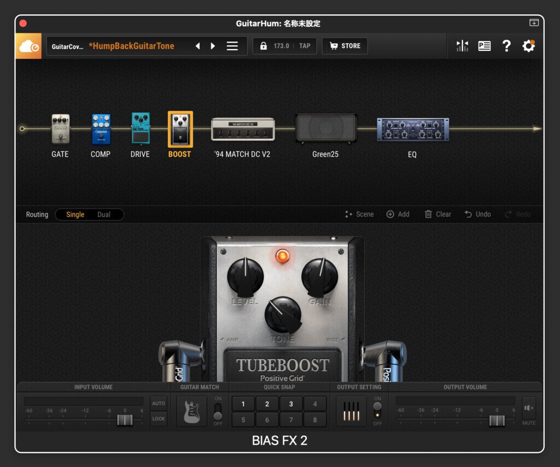The height and width of the screenshot is (467, 560).
Task: Click the Redo button
Action: 518,215
